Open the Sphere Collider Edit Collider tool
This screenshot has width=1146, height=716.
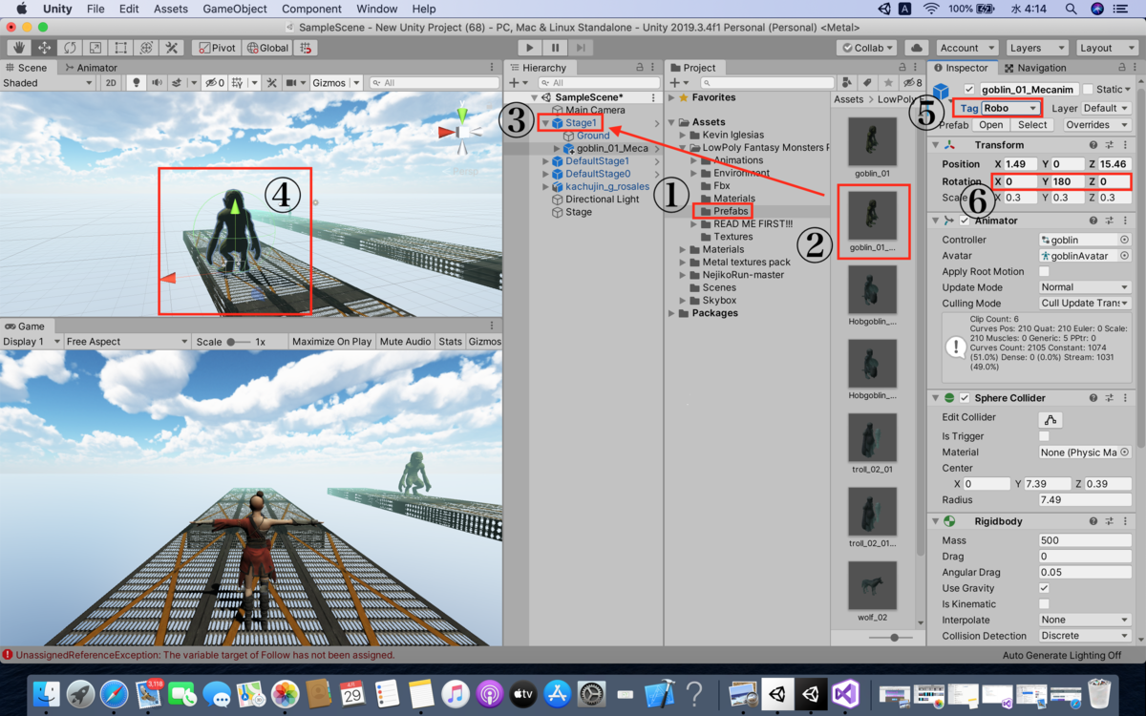click(x=1050, y=420)
